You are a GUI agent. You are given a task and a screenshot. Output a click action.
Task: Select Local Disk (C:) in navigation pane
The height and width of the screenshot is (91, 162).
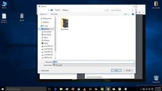47,46
